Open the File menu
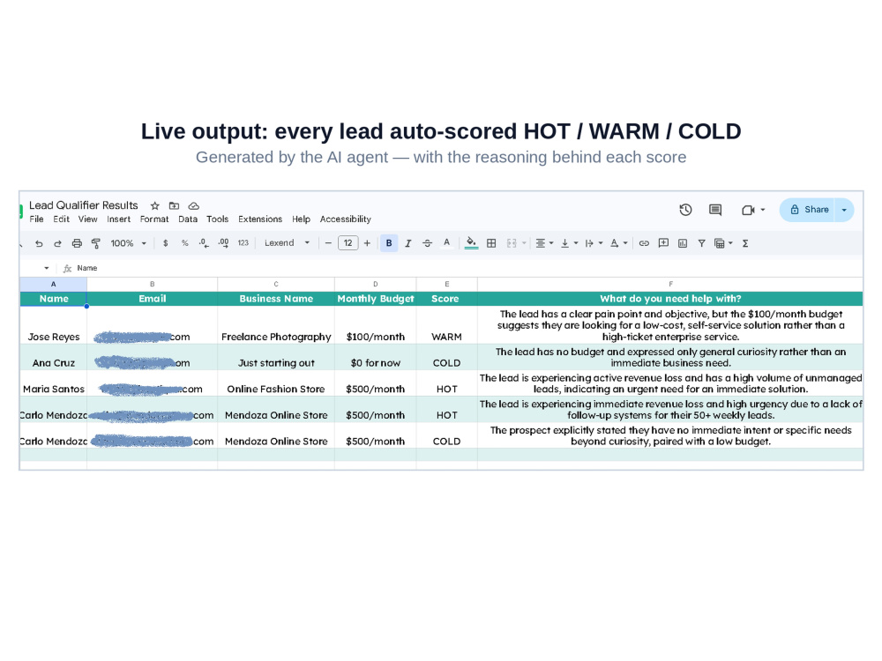Screen dimensions: 882x661 click(36, 219)
